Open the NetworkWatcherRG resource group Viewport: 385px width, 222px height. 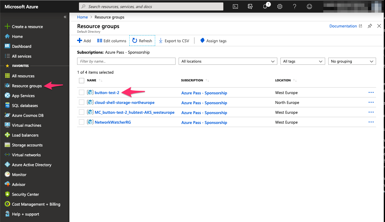tap(113, 122)
